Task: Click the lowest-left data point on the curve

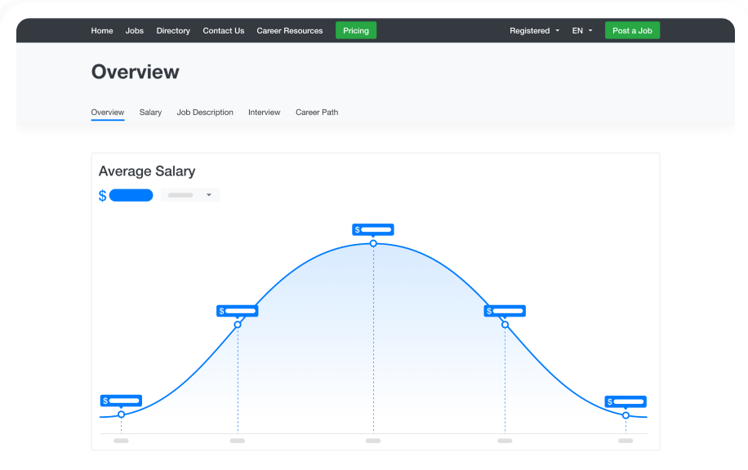Action: pyautogui.click(x=121, y=415)
